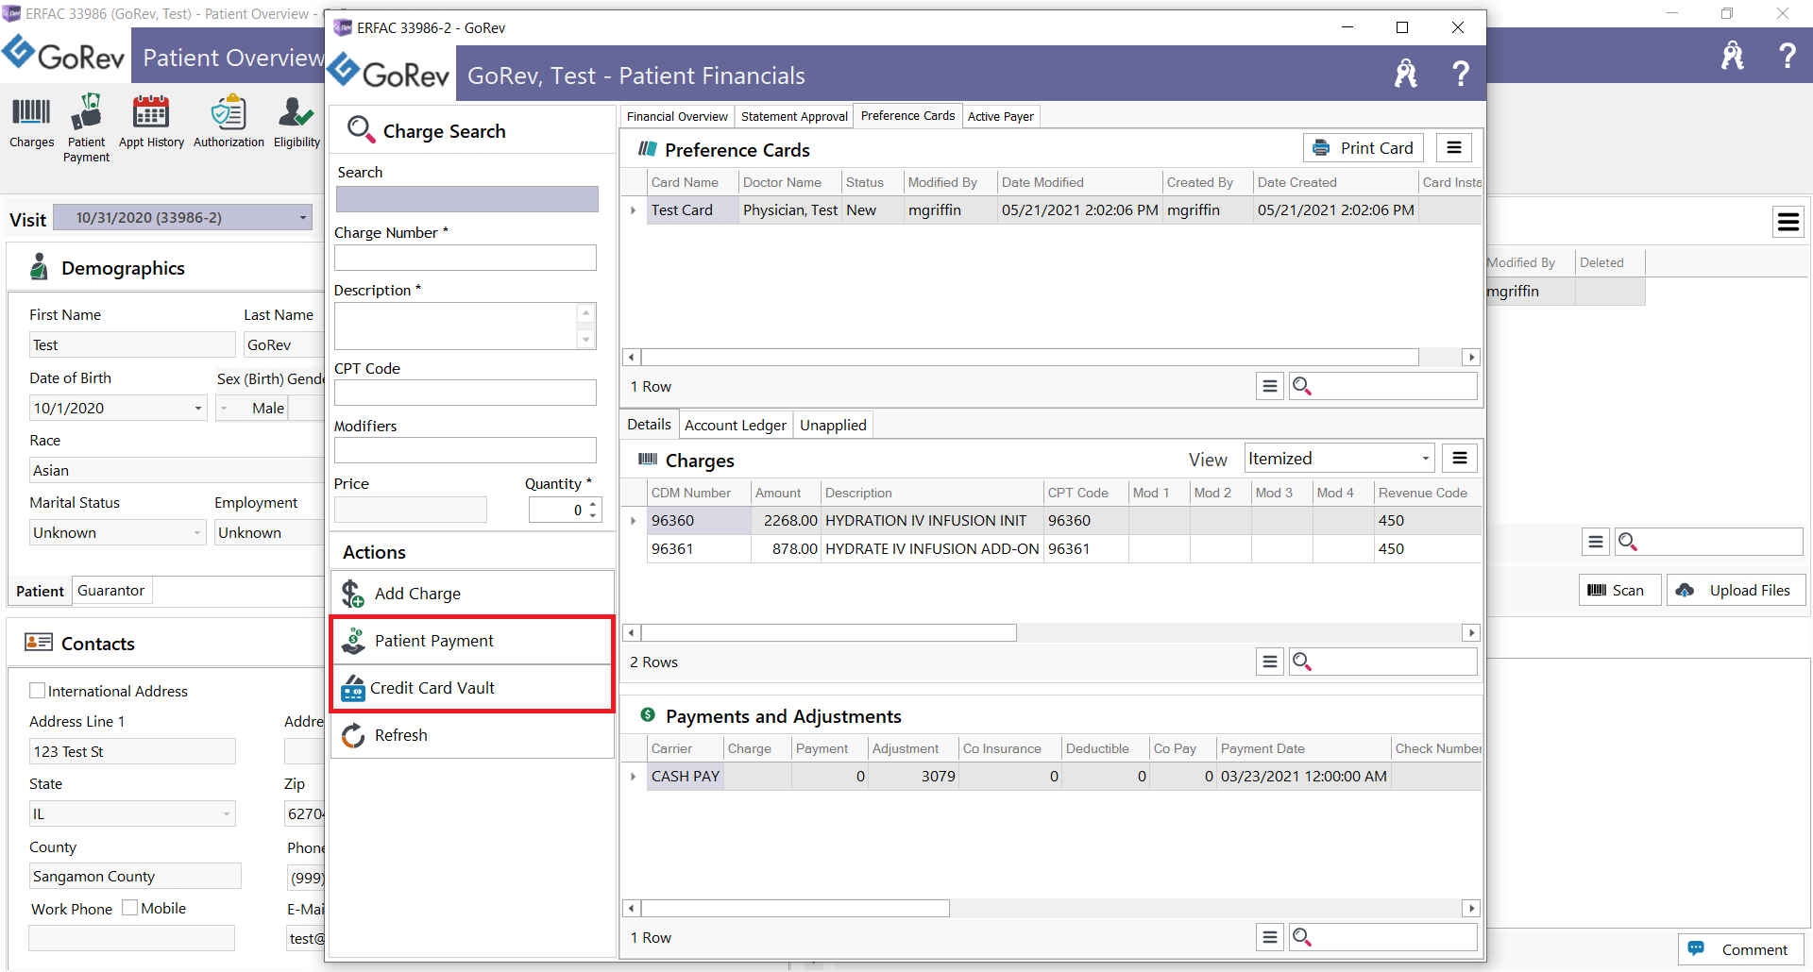
Task: Open the Sex dropdown showing Male
Action: tap(224, 409)
